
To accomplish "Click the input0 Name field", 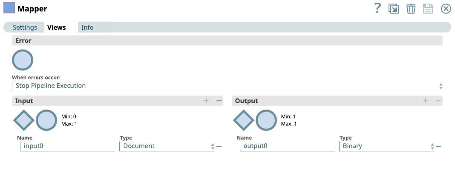I will (x=68, y=146).
